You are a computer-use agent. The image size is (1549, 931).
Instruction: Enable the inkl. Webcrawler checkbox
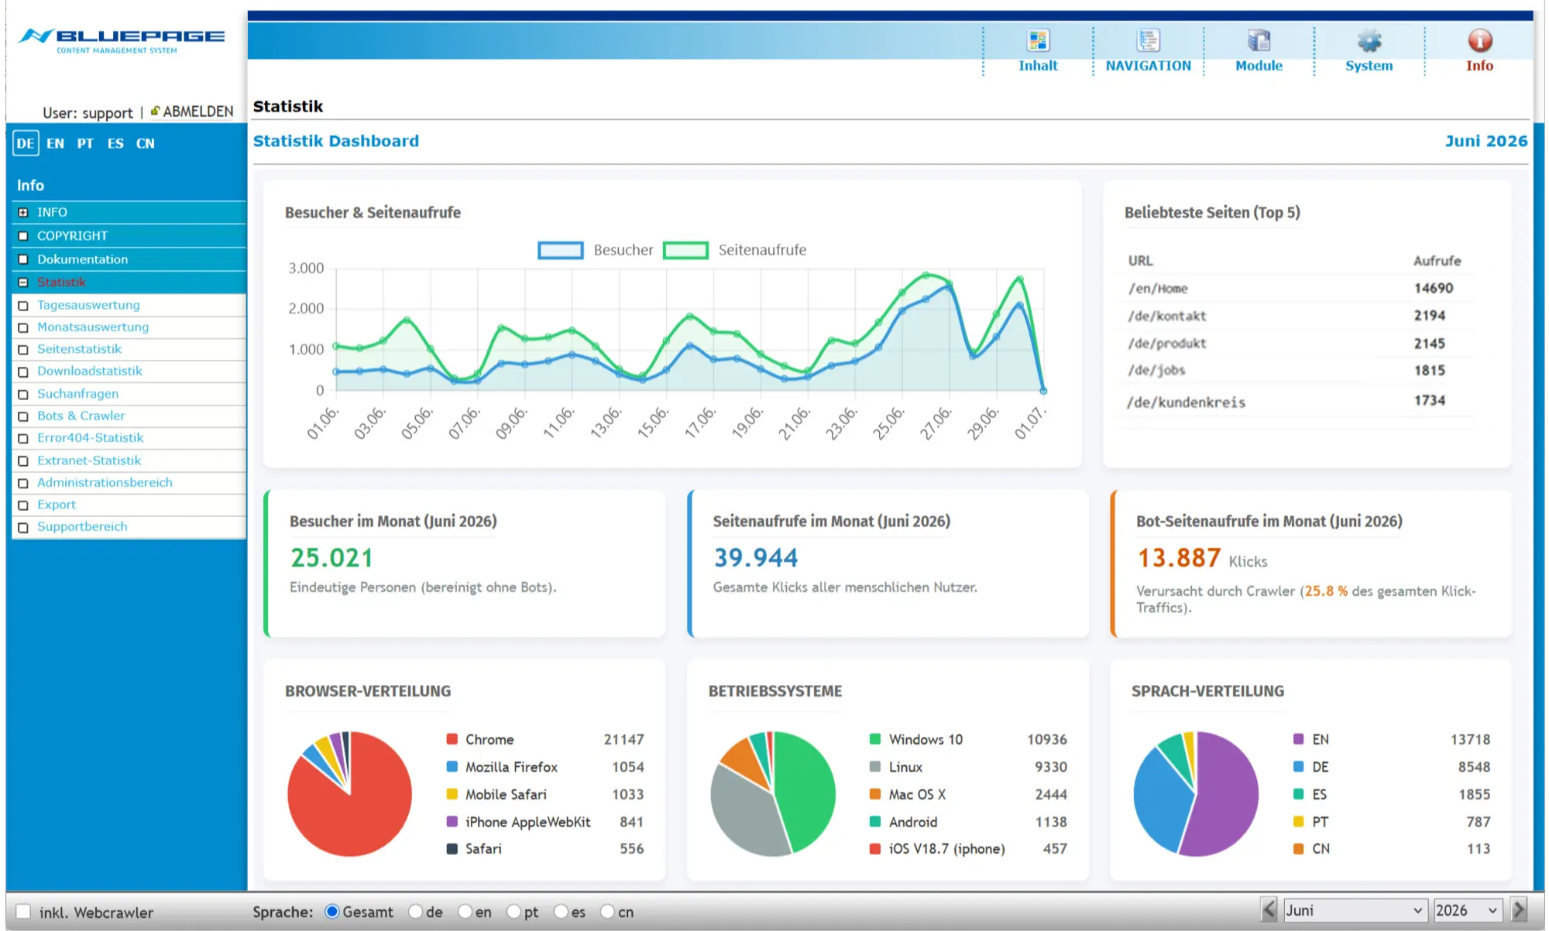[24, 912]
